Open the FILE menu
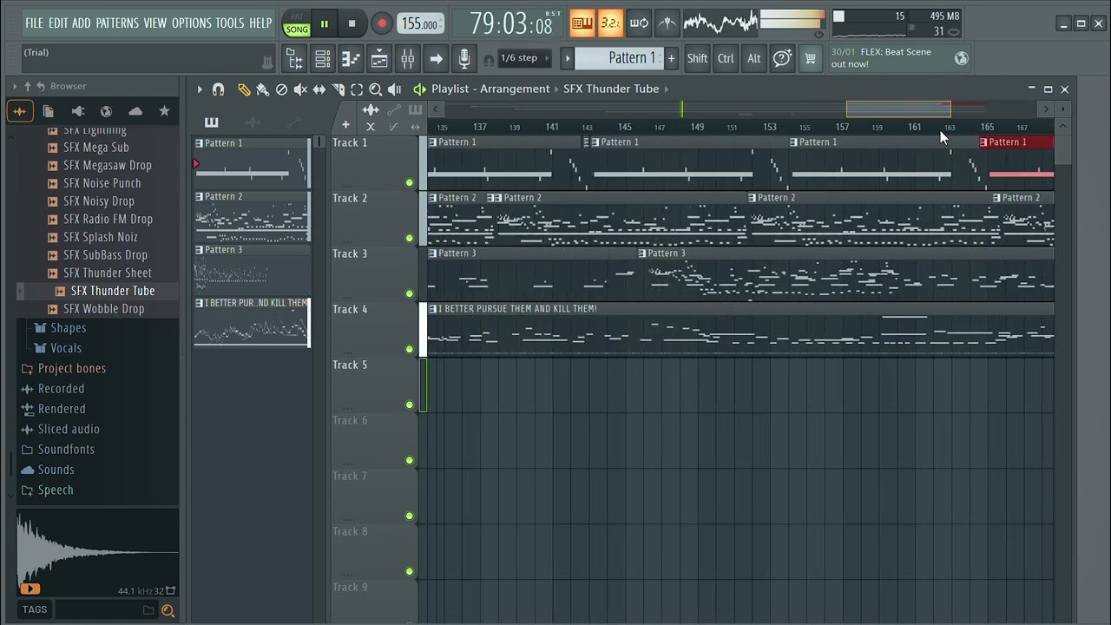 click(x=35, y=23)
